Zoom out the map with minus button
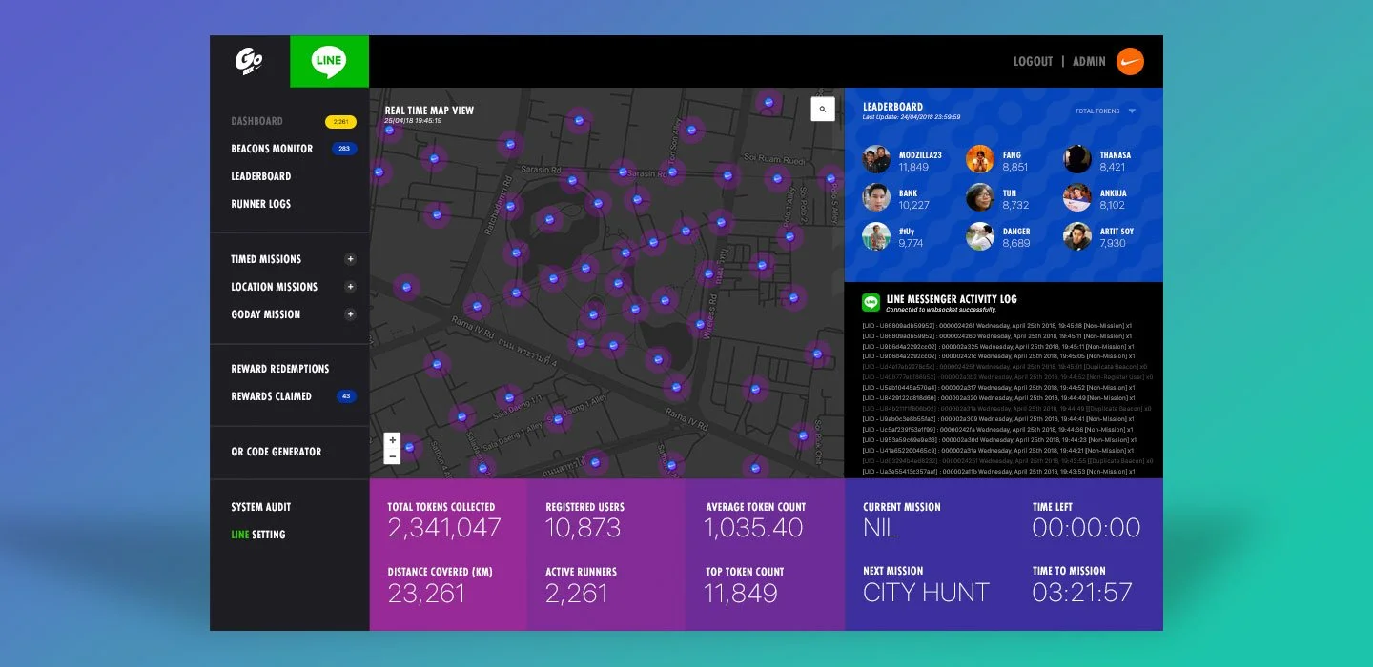1373x667 pixels. click(392, 456)
